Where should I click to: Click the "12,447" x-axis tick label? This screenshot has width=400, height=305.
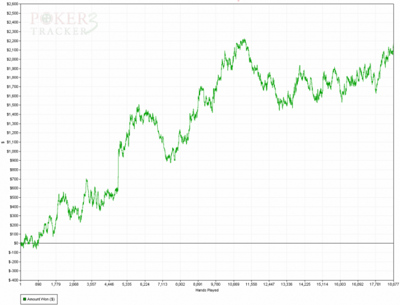click(x=269, y=284)
